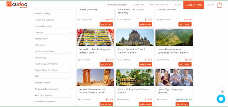Add Brazilian Portuguese Level 1 to cart
The height and width of the screenshot is (107, 228).
pyautogui.click(x=106, y=64)
